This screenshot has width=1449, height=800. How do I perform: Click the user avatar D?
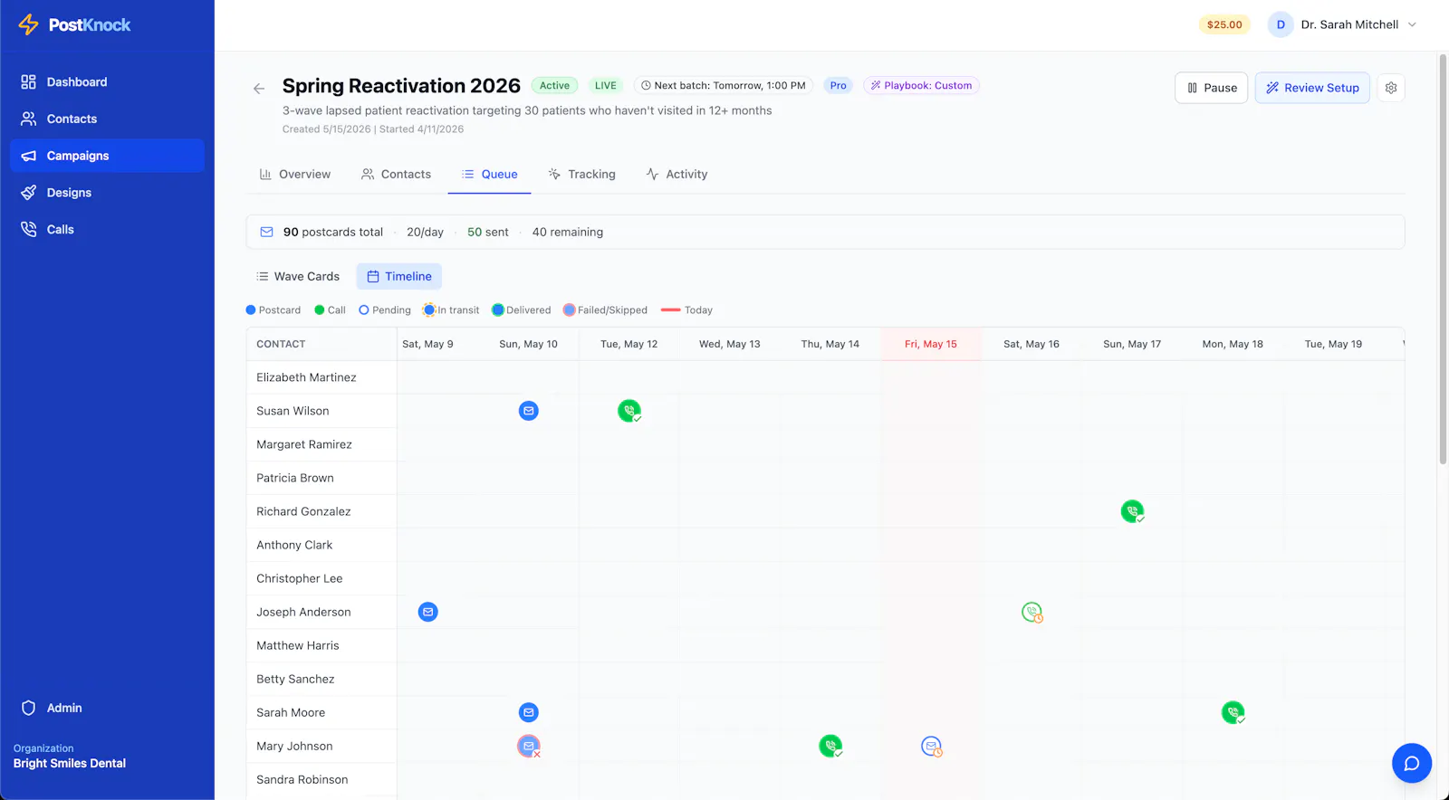point(1281,24)
